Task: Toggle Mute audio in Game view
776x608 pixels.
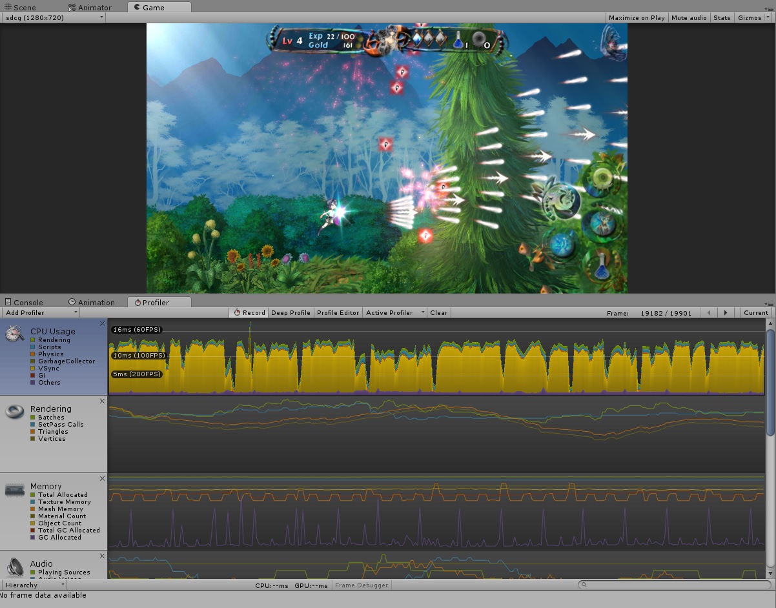Action: coord(689,18)
